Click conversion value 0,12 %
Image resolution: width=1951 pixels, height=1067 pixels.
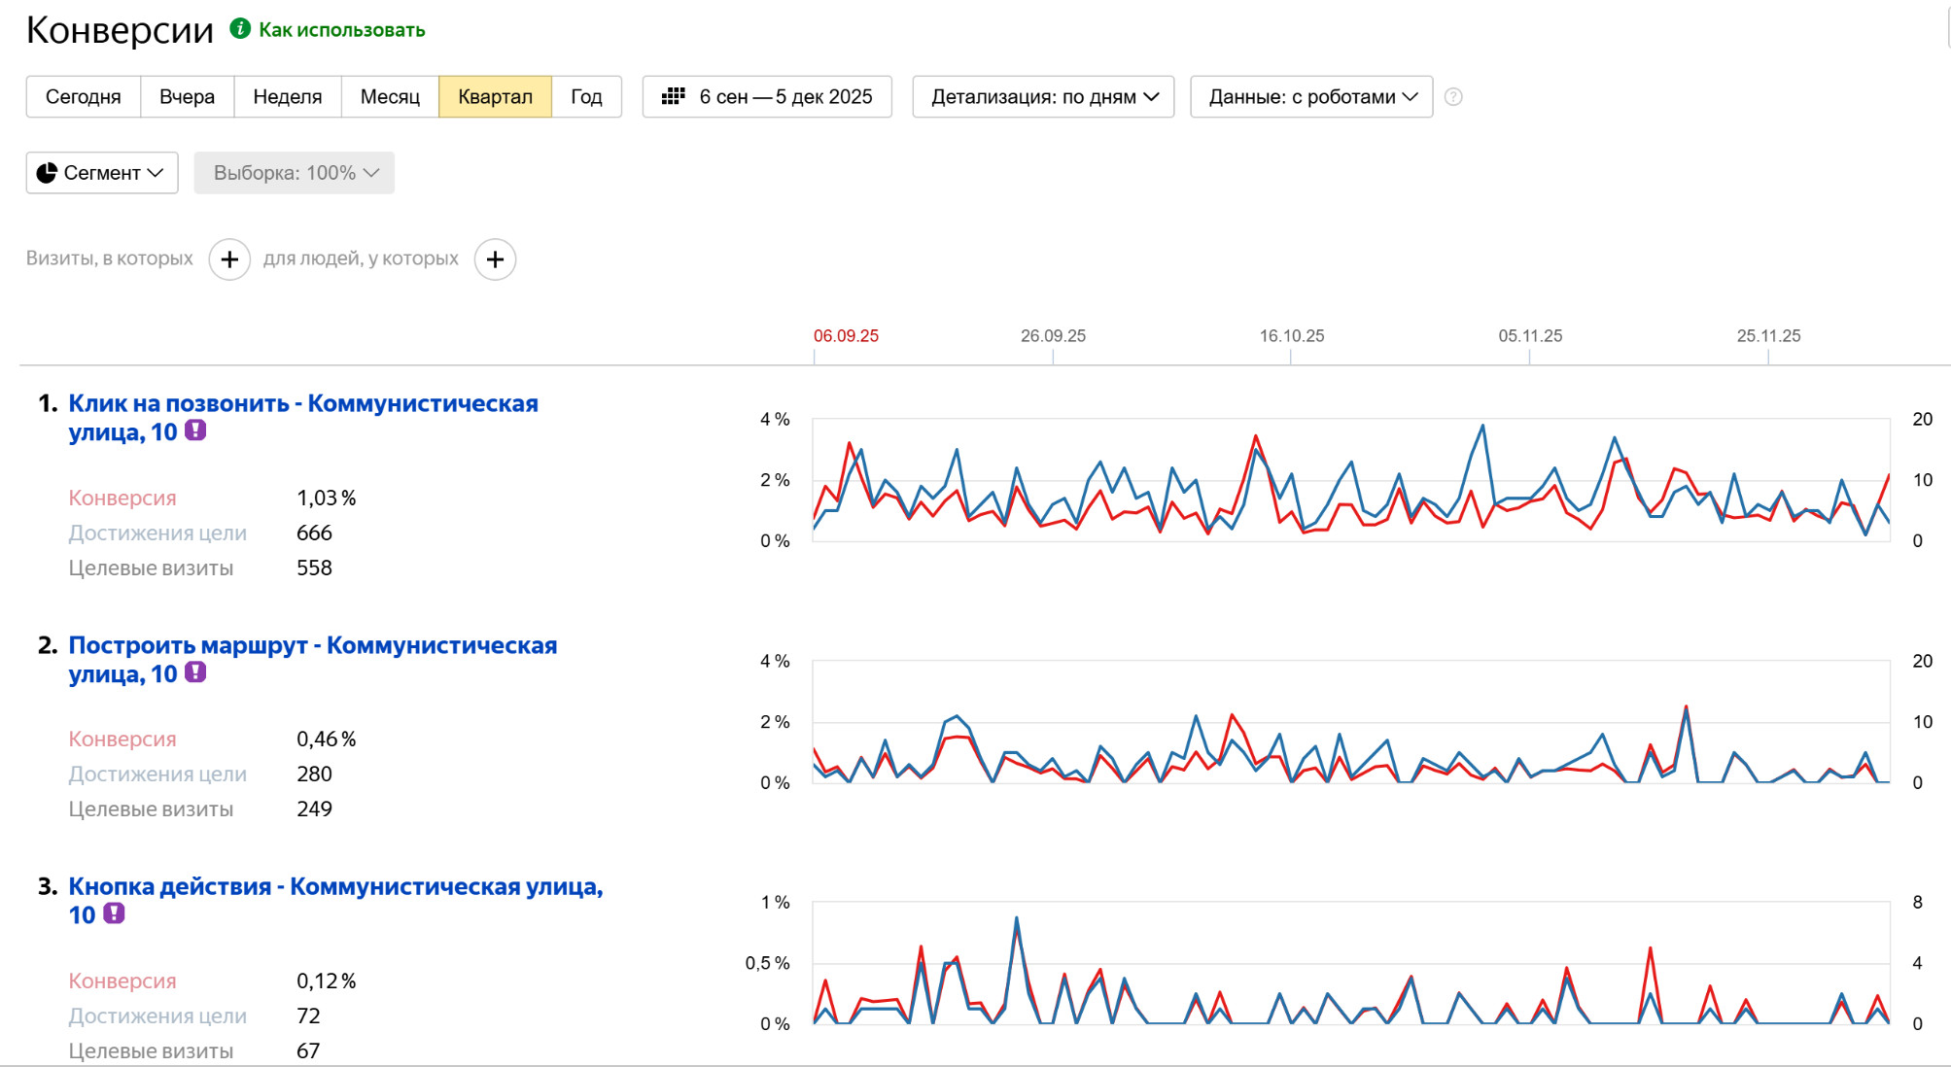[x=327, y=981]
